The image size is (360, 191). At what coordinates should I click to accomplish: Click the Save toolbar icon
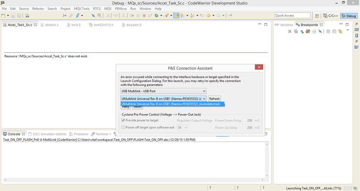coord(13,15)
